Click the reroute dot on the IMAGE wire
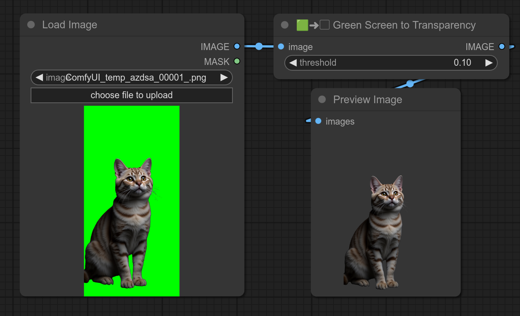The width and height of the screenshot is (520, 316). pyautogui.click(x=258, y=46)
